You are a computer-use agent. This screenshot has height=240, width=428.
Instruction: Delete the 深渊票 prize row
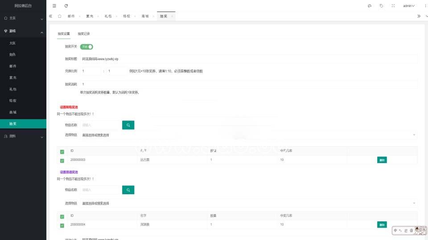[382, 225]
